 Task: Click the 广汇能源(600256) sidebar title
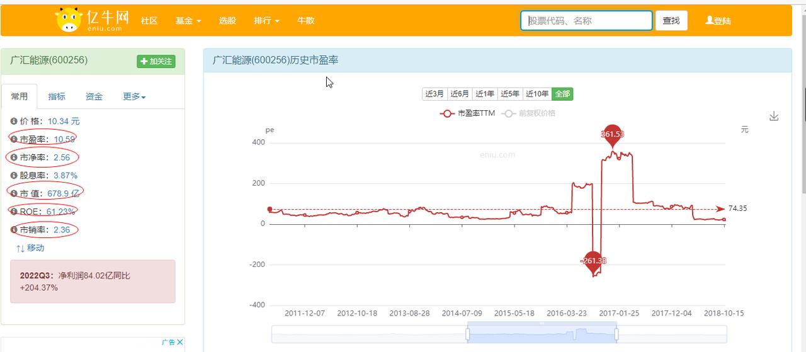49,60
